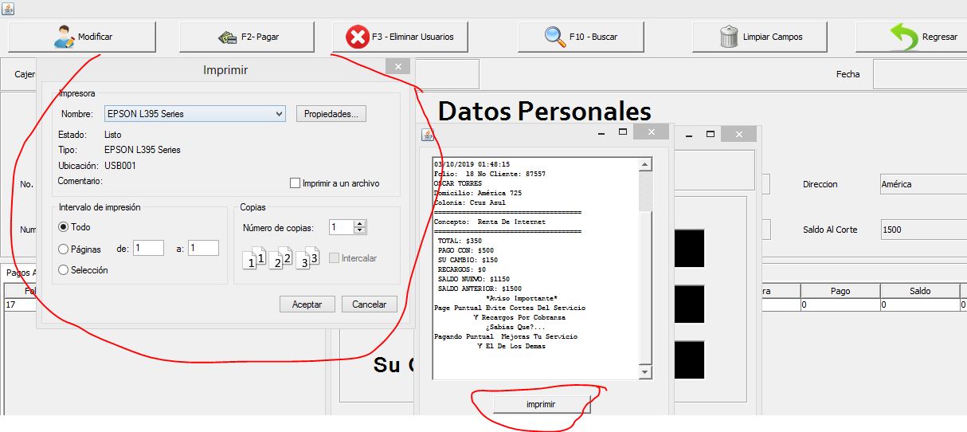Viewport: 967px width, 432px height.
Task: Decrease number of copies with down arrow
Action: click(360, 231)
